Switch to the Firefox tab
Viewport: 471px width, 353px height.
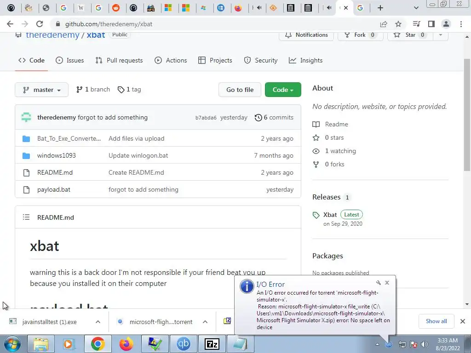238,8
